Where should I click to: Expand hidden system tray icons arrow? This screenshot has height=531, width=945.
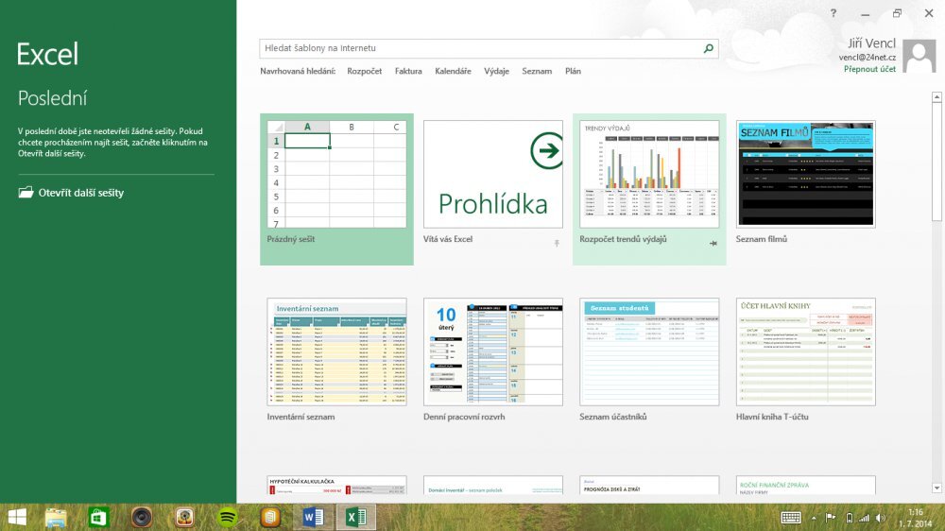click(816, 518)
